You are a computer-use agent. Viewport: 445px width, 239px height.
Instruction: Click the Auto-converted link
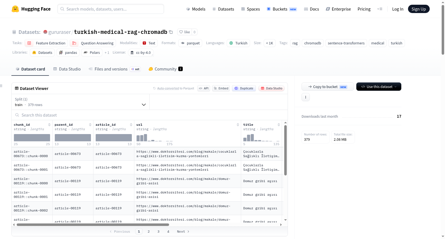point(168,88)
